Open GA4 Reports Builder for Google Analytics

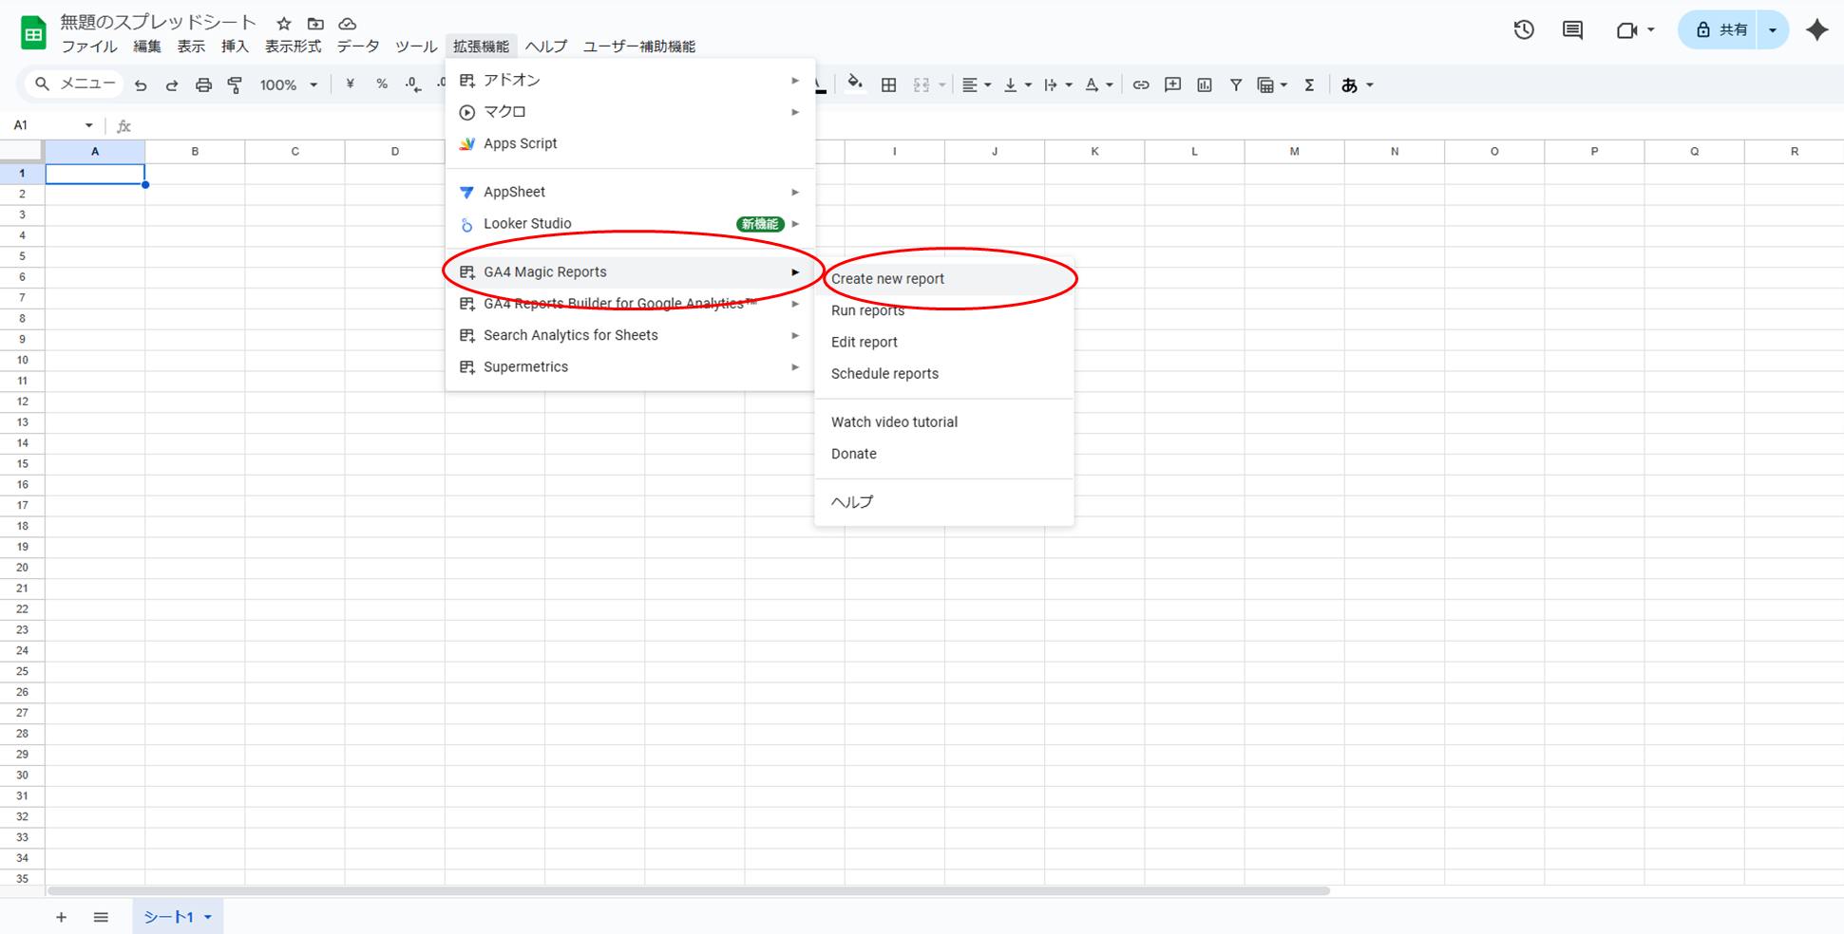tap(630, 304)
